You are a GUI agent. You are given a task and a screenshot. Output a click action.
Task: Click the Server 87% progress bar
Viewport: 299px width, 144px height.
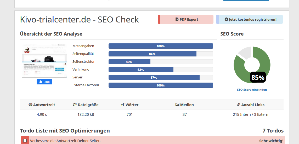point(161,78)
